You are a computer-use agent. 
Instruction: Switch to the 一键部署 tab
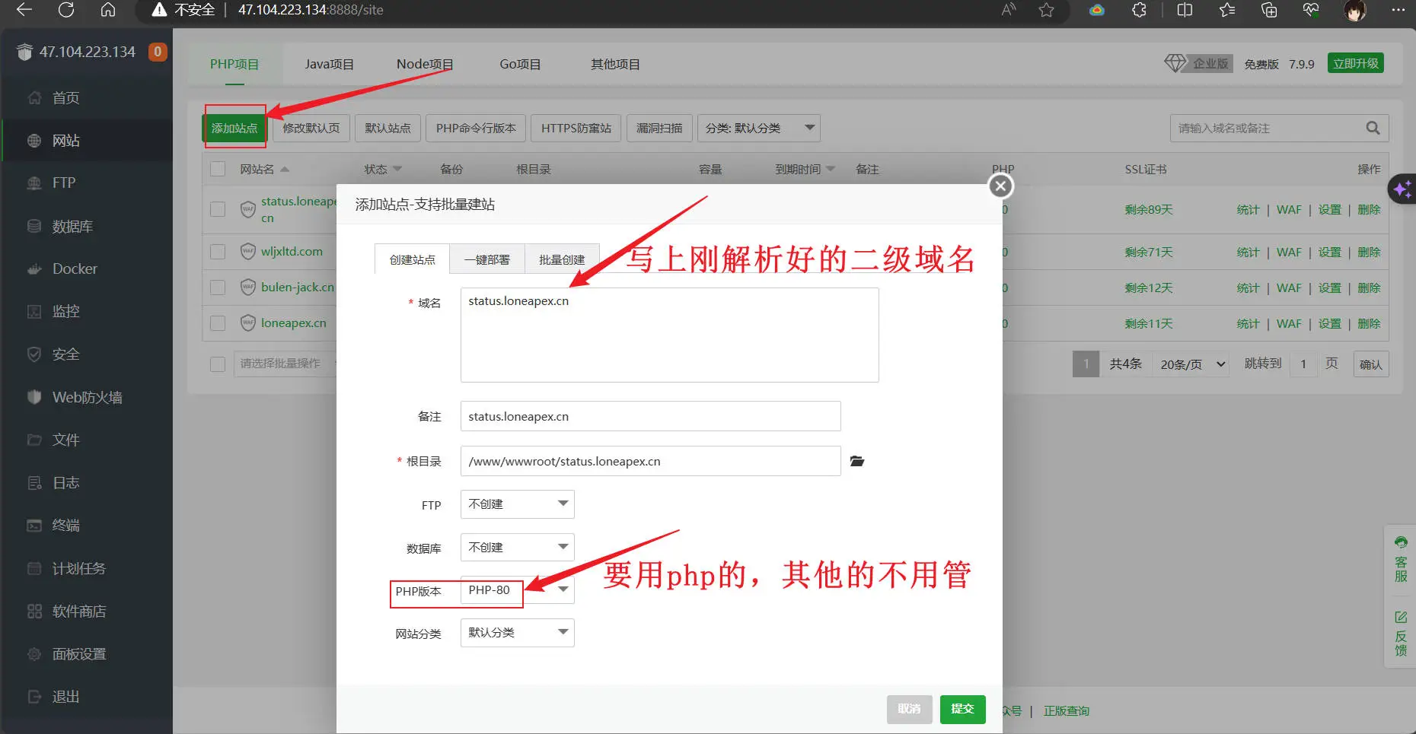(x=486, y=259)
